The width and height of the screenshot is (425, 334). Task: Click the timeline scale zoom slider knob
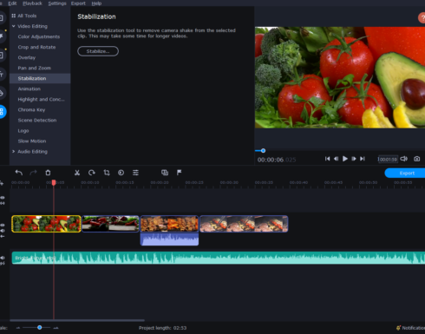[x=40, y=327]
